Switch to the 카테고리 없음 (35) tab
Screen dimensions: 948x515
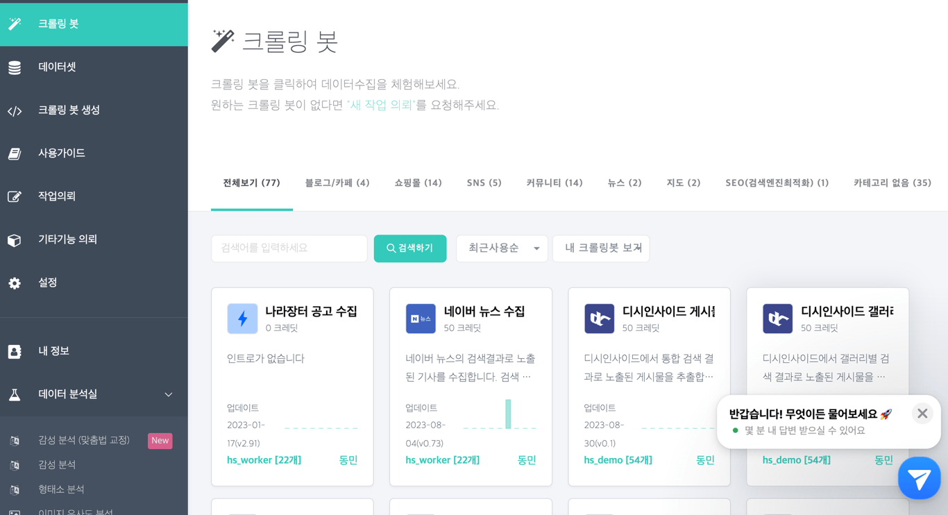[x=892, y=183]
